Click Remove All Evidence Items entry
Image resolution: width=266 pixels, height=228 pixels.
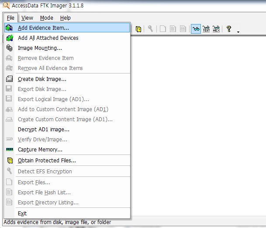[67, 68]
